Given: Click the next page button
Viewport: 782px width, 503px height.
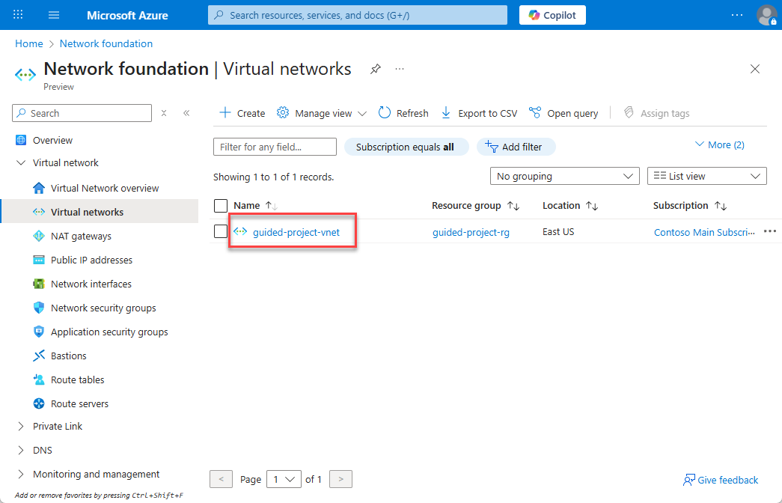Looking at the screenshot, I should [x=341, y=479].
